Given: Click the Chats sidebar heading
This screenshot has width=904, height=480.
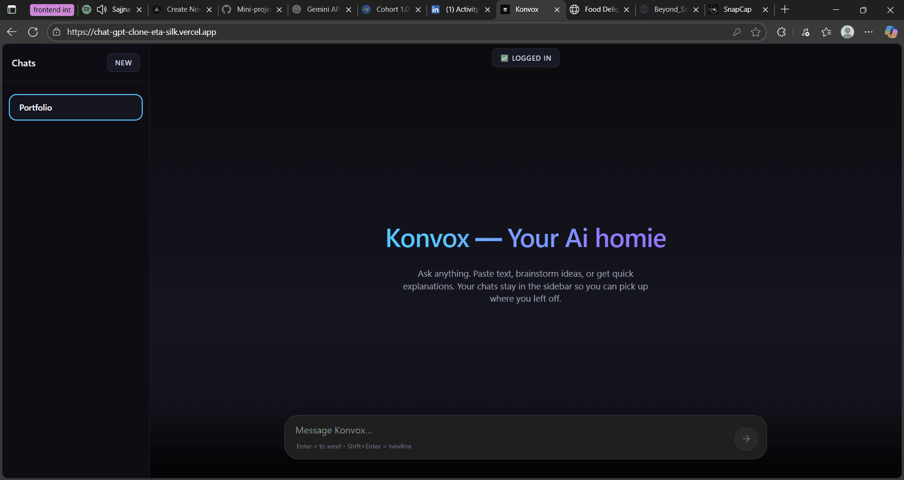Looking at the screenshot, I should (x=24, y=63).
